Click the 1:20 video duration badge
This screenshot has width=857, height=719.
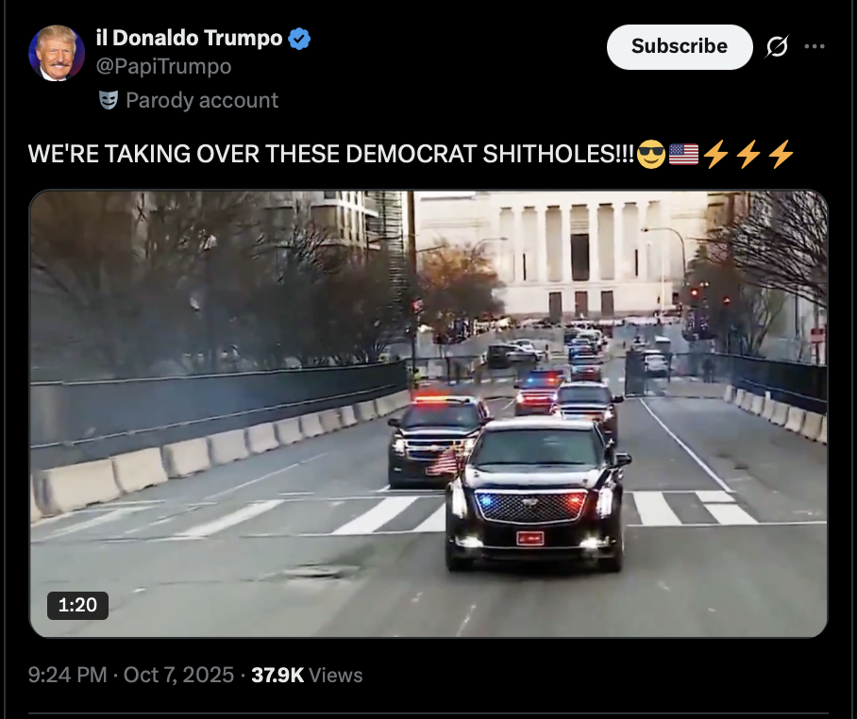click(77, 606)
